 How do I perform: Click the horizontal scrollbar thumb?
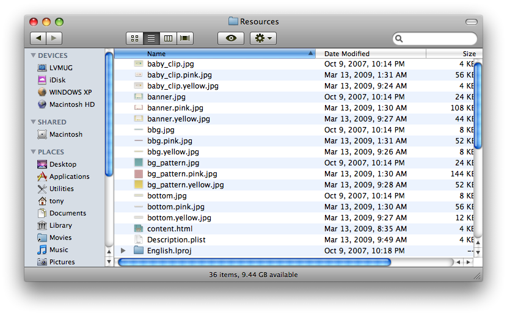coord(253,262)
